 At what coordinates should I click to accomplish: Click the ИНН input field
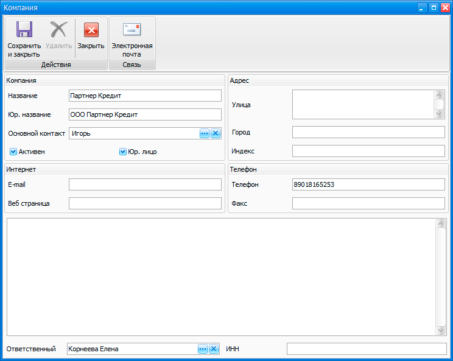367,349
